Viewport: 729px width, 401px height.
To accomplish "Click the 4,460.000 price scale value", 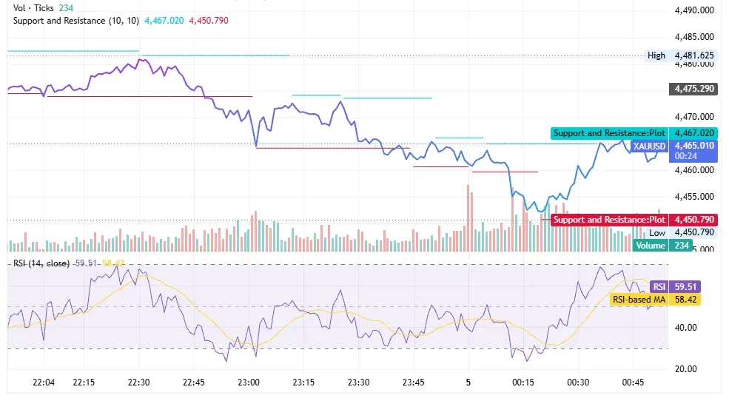I will pyautogui.click(x=695, y=170).
